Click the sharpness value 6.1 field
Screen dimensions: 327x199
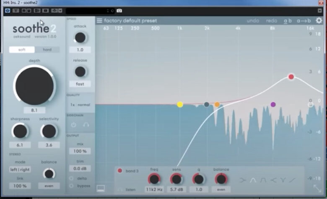(x=20, y=145)
